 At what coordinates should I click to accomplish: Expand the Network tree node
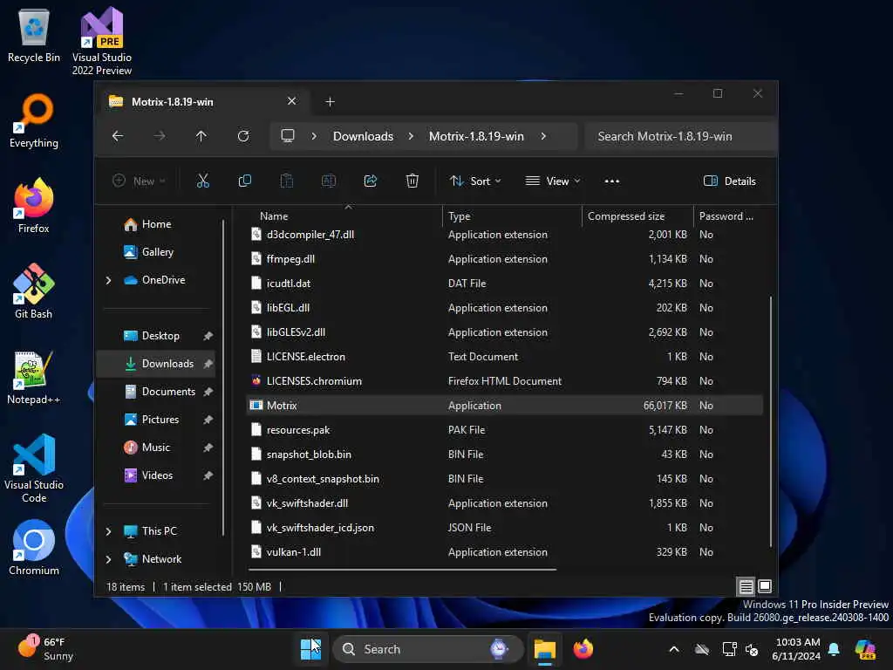tap(108, 559)
